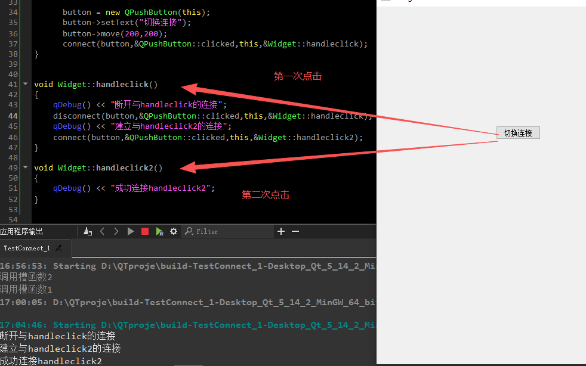This screenshot has height=366, width=586.
Task: Click output line 建立与handleclick2的连接
Action: click(60, 349)
